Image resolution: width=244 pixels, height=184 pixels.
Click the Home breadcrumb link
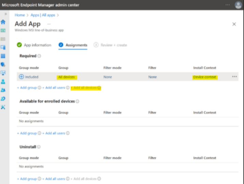[20, 15]
